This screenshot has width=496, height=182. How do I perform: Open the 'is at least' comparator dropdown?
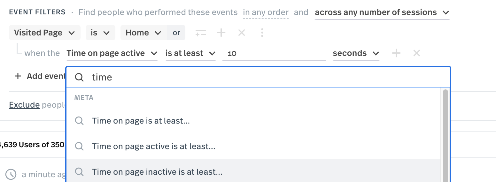[x=190, y=53]
